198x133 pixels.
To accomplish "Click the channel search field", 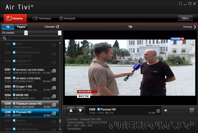I will tap(35, 38).
